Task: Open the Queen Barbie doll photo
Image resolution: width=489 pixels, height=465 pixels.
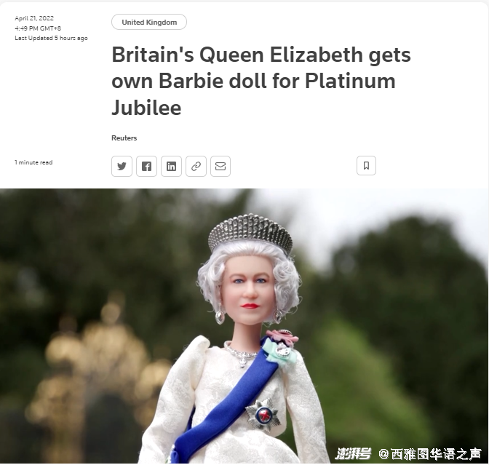Action: [244, 325]
